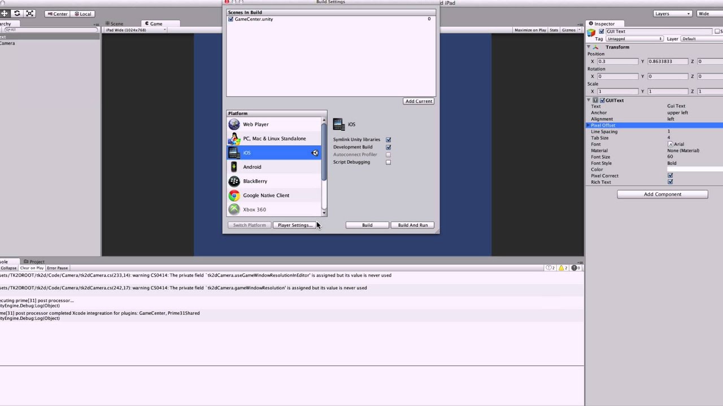Image resolution: width=723 pixels, height=406 pixels.
Task: Toggle the Center pivot mode button
Action: 57,14
